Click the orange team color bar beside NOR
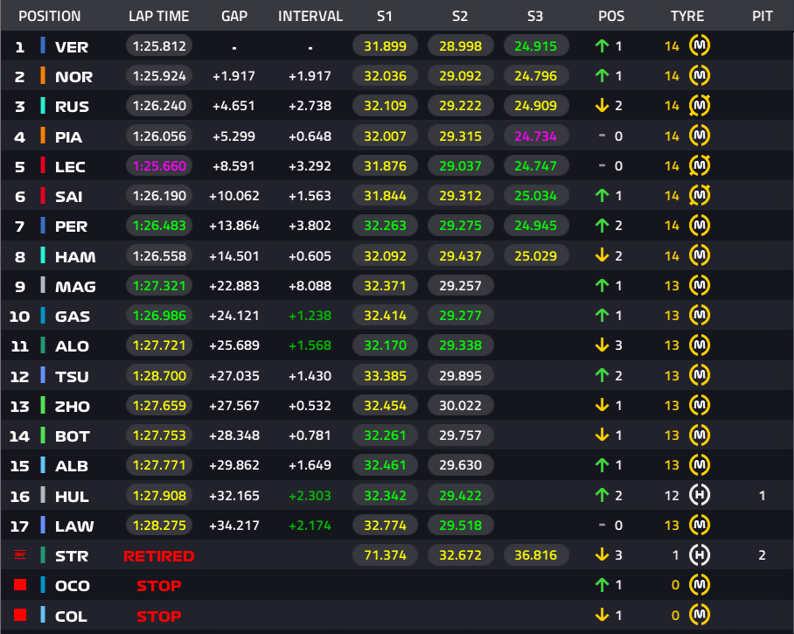Viewport: 794px width, 634px height. click(x=43, y=75)
